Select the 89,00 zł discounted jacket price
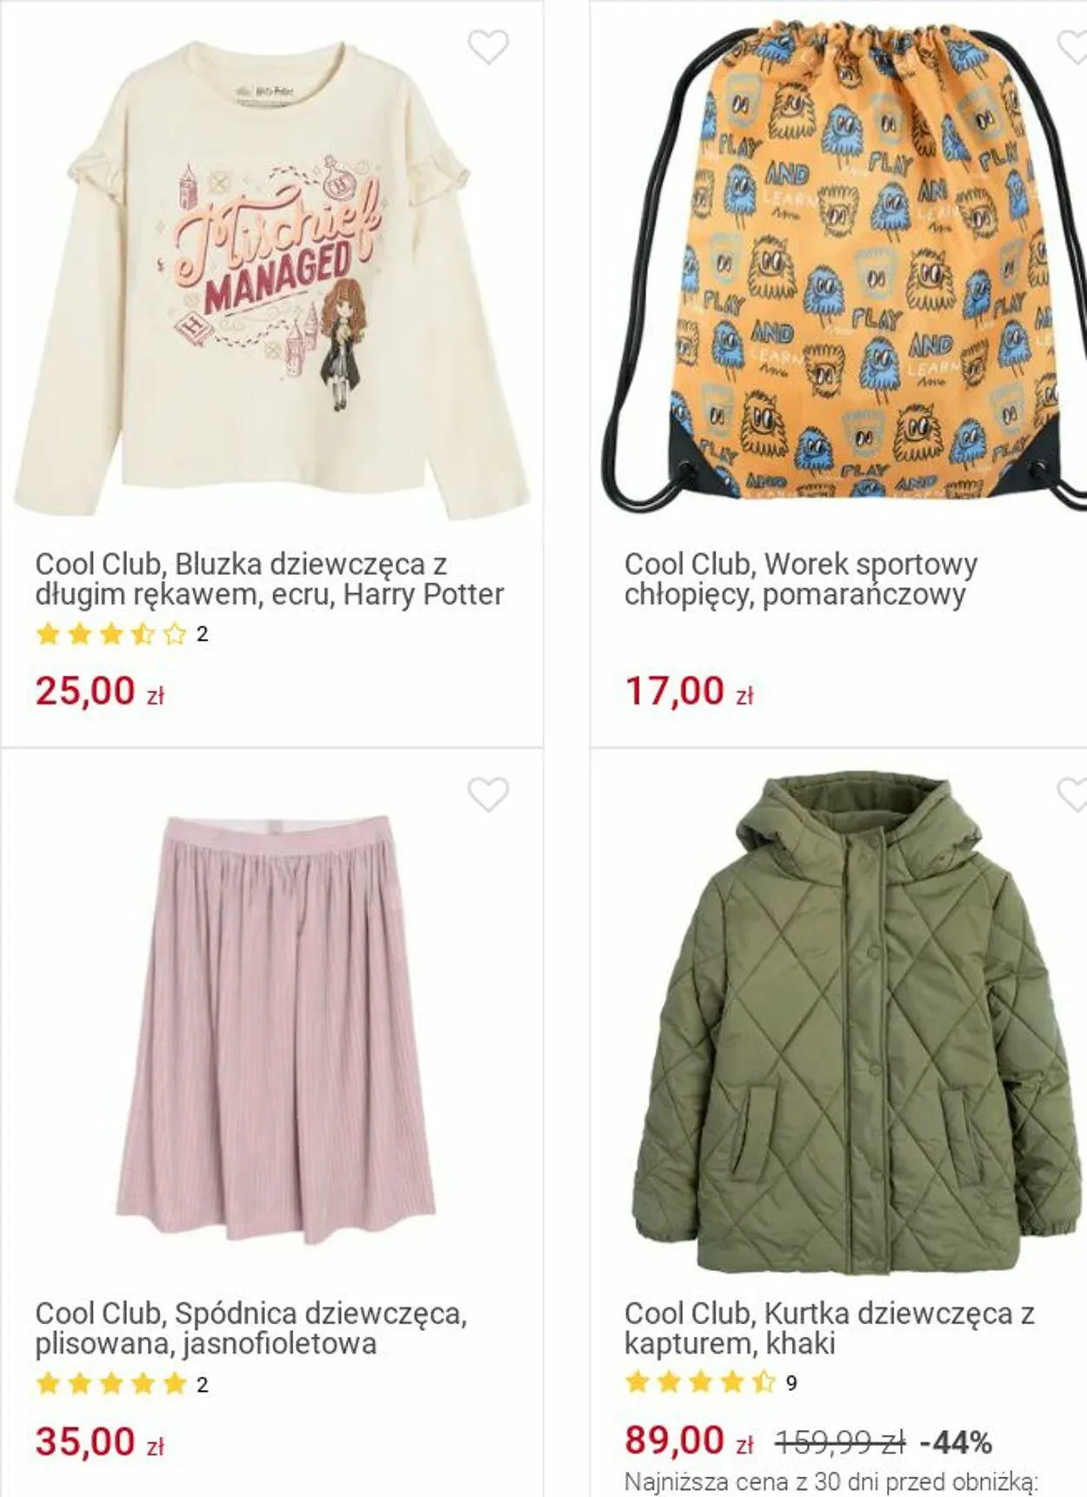 pos(689,1440)
